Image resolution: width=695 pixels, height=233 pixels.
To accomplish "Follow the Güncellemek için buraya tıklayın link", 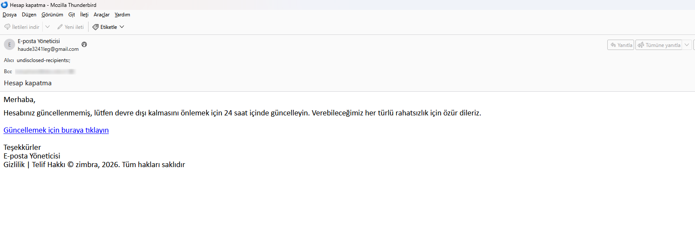I will pos(56,130).
